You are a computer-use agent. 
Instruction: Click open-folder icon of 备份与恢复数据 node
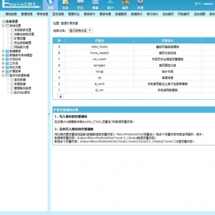pyautogui.click(x=7, y=75)
